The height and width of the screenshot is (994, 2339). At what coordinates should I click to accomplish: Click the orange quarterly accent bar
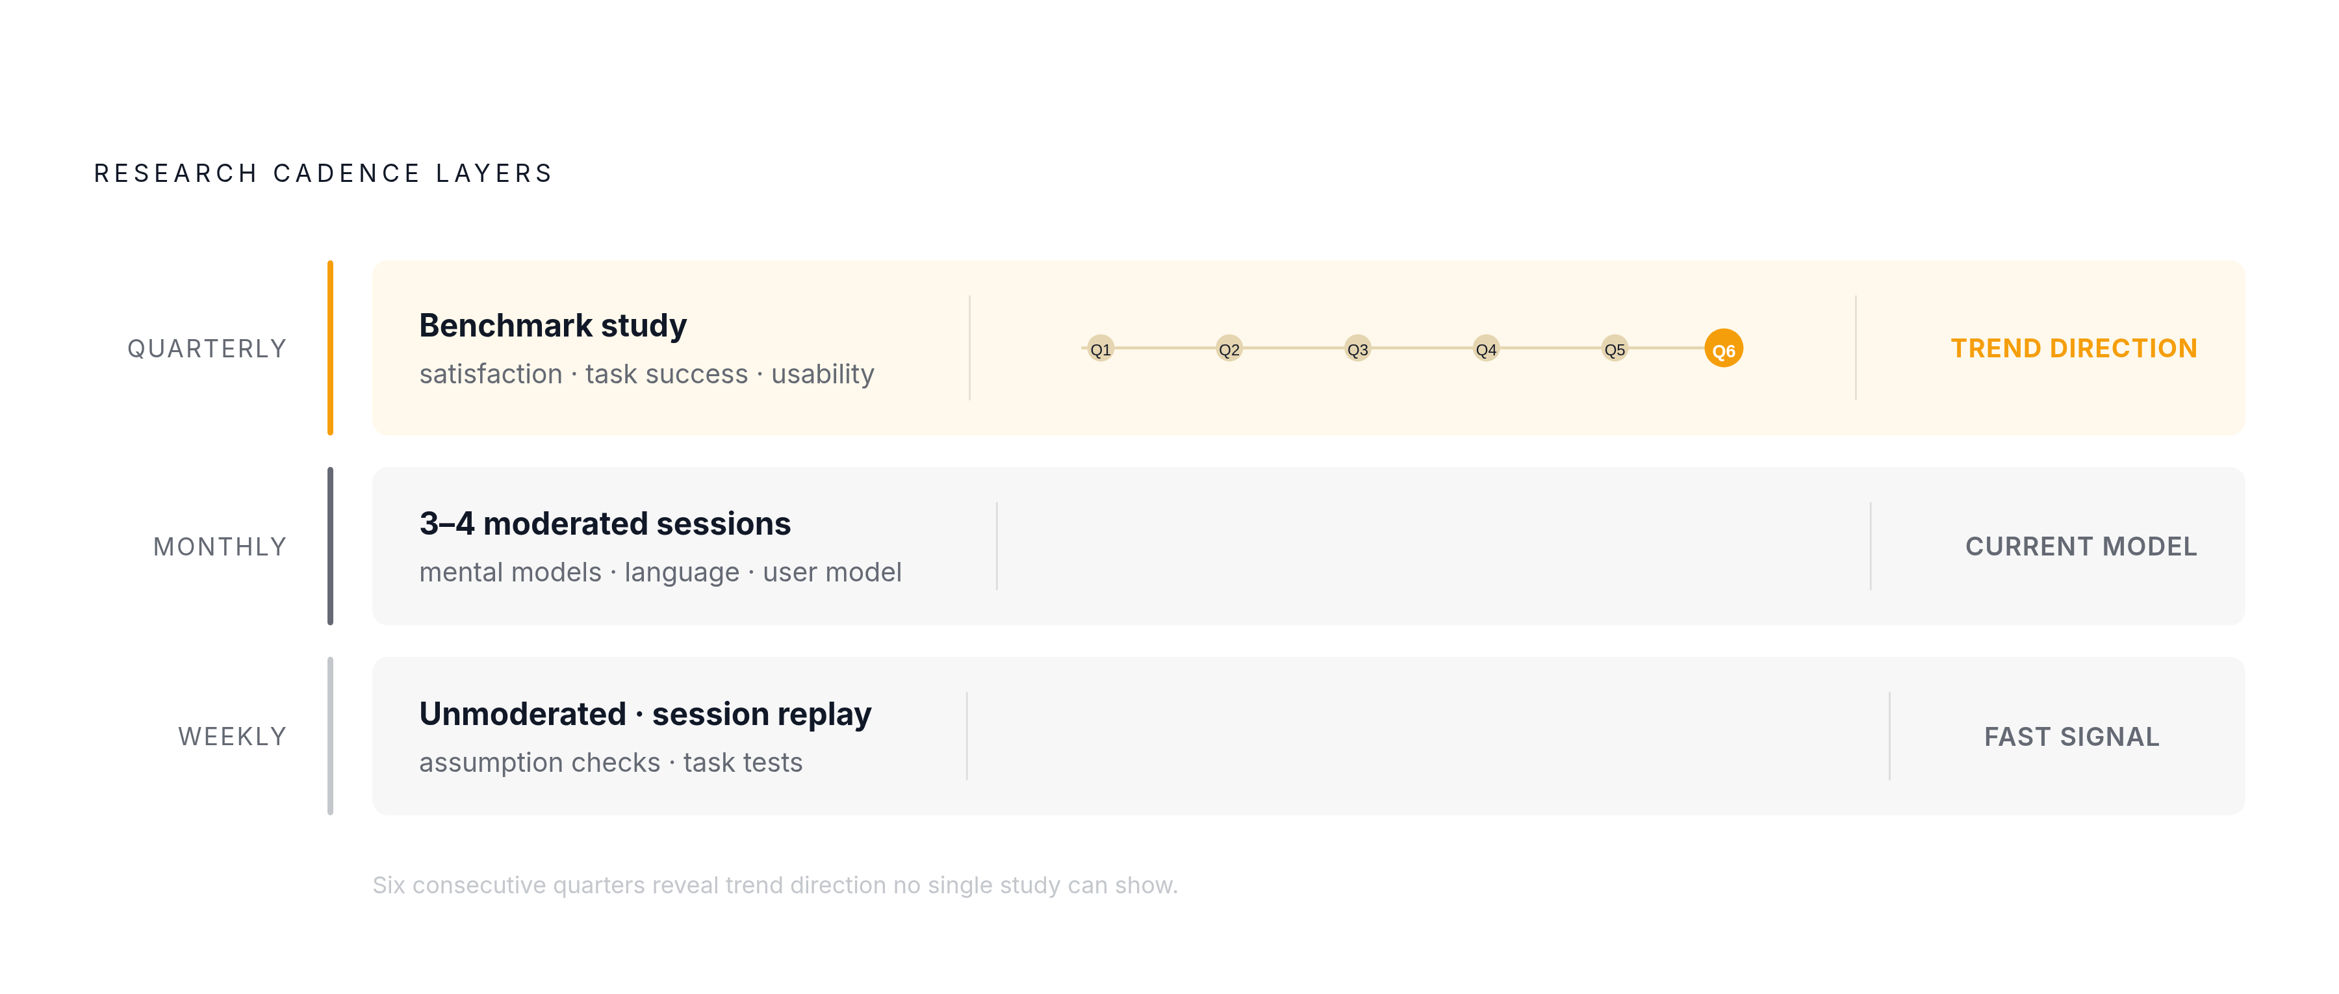point(331,348)
